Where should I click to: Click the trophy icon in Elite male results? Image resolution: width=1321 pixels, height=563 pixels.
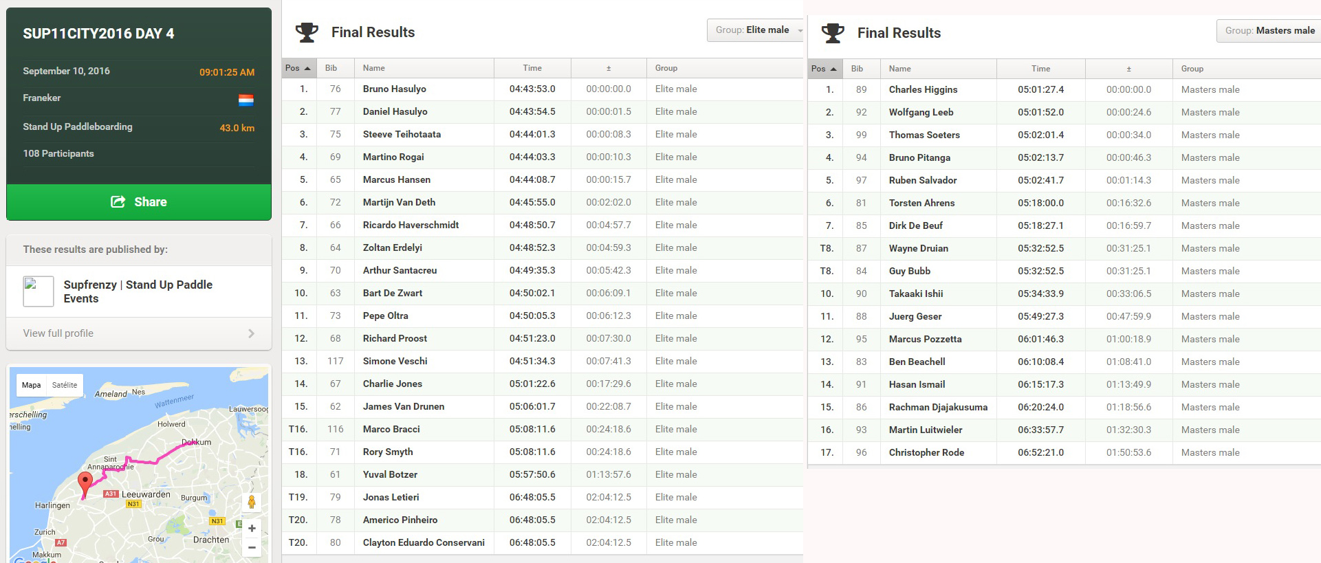307,32
